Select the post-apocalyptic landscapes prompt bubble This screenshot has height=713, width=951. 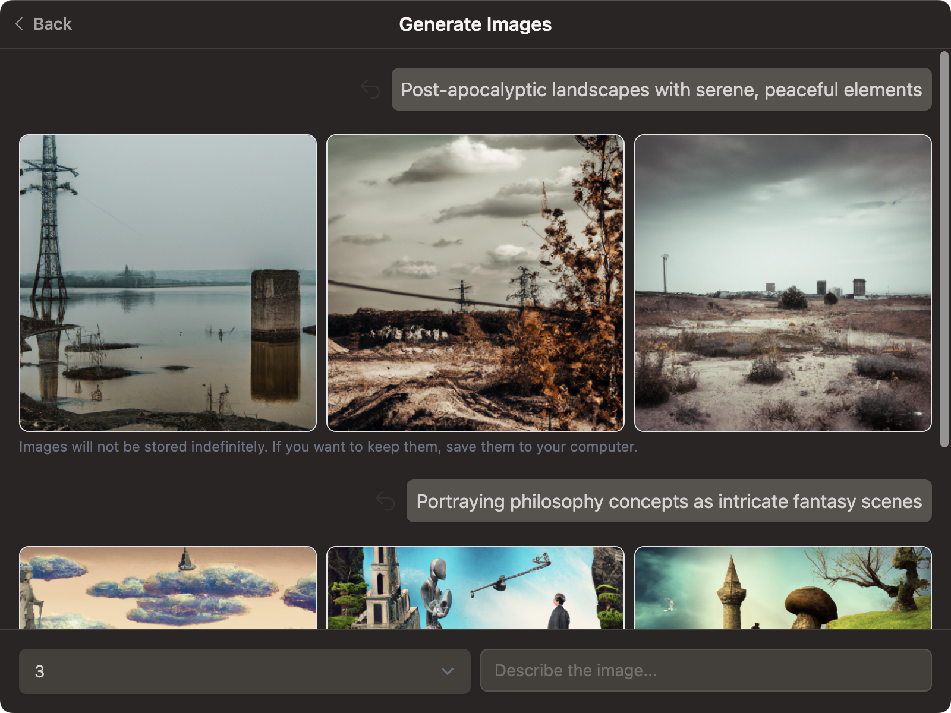662,89
